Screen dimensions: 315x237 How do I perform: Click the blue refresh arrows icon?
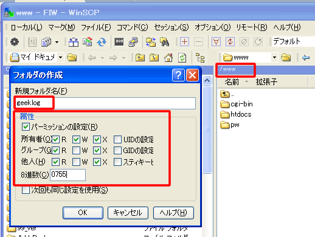pos(102,42)
